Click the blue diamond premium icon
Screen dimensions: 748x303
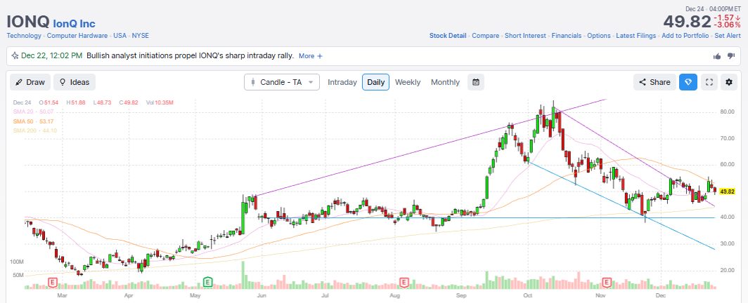[688, 82]
